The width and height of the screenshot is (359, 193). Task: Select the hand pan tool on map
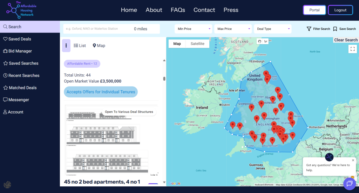[x=260, y=42]
